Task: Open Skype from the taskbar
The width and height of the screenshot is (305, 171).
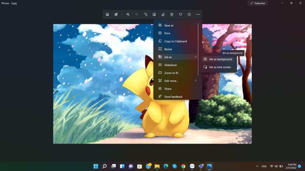Action: click(175, 166)
